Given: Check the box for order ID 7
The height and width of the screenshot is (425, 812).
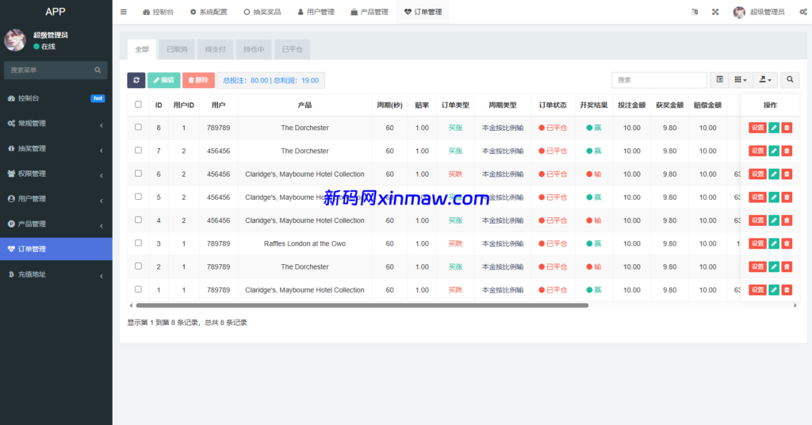Looking at the screenshot, I should tap(138, 150).
